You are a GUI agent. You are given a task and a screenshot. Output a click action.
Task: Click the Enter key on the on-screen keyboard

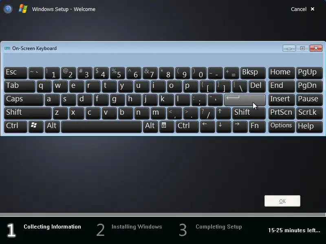pos(245,100)
